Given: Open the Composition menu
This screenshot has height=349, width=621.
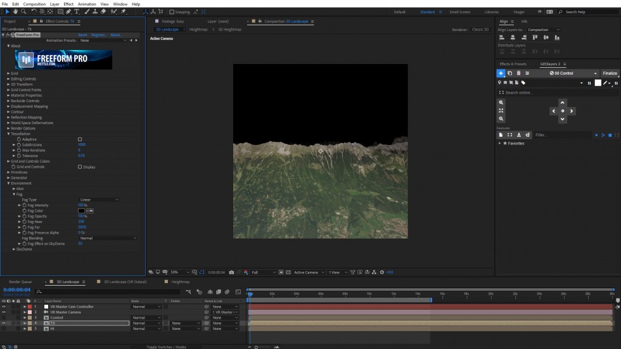Looking at the screenshot, I should click(x=34, y=4).
